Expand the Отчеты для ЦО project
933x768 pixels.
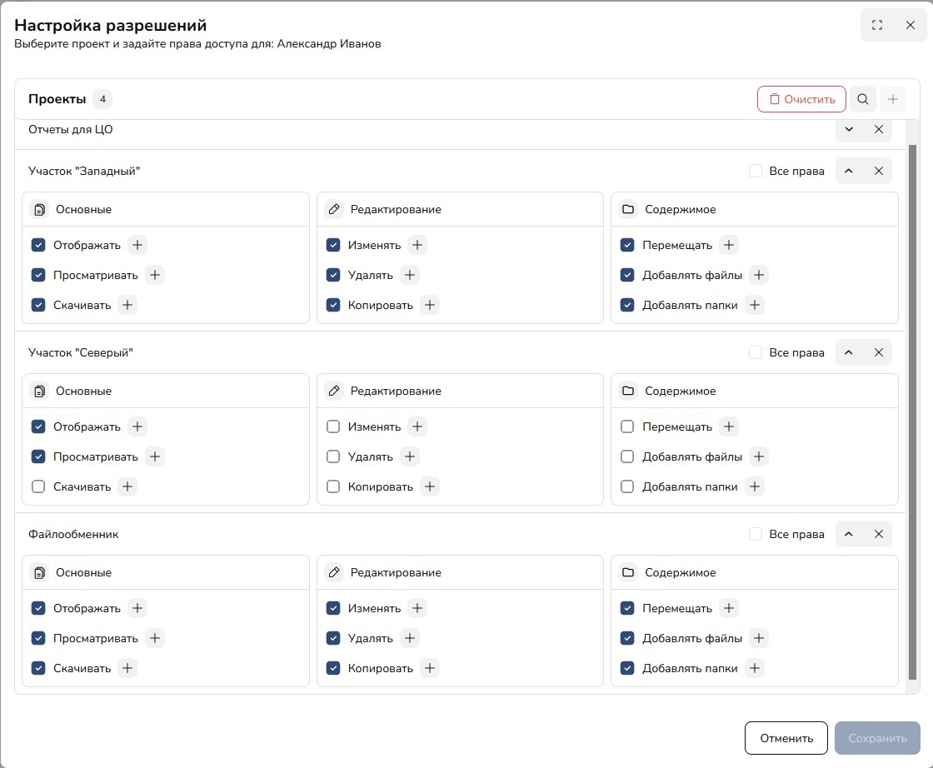[x=849, y=129]
